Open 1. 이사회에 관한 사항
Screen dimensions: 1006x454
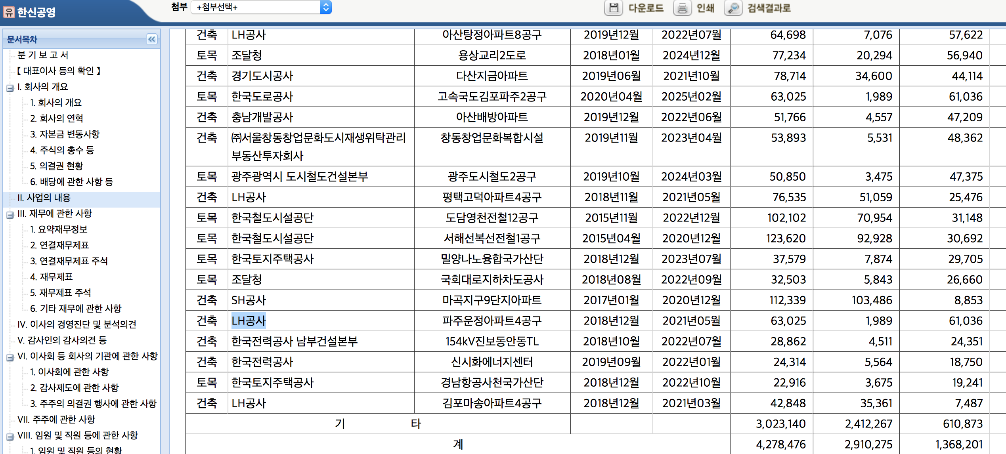69,372
